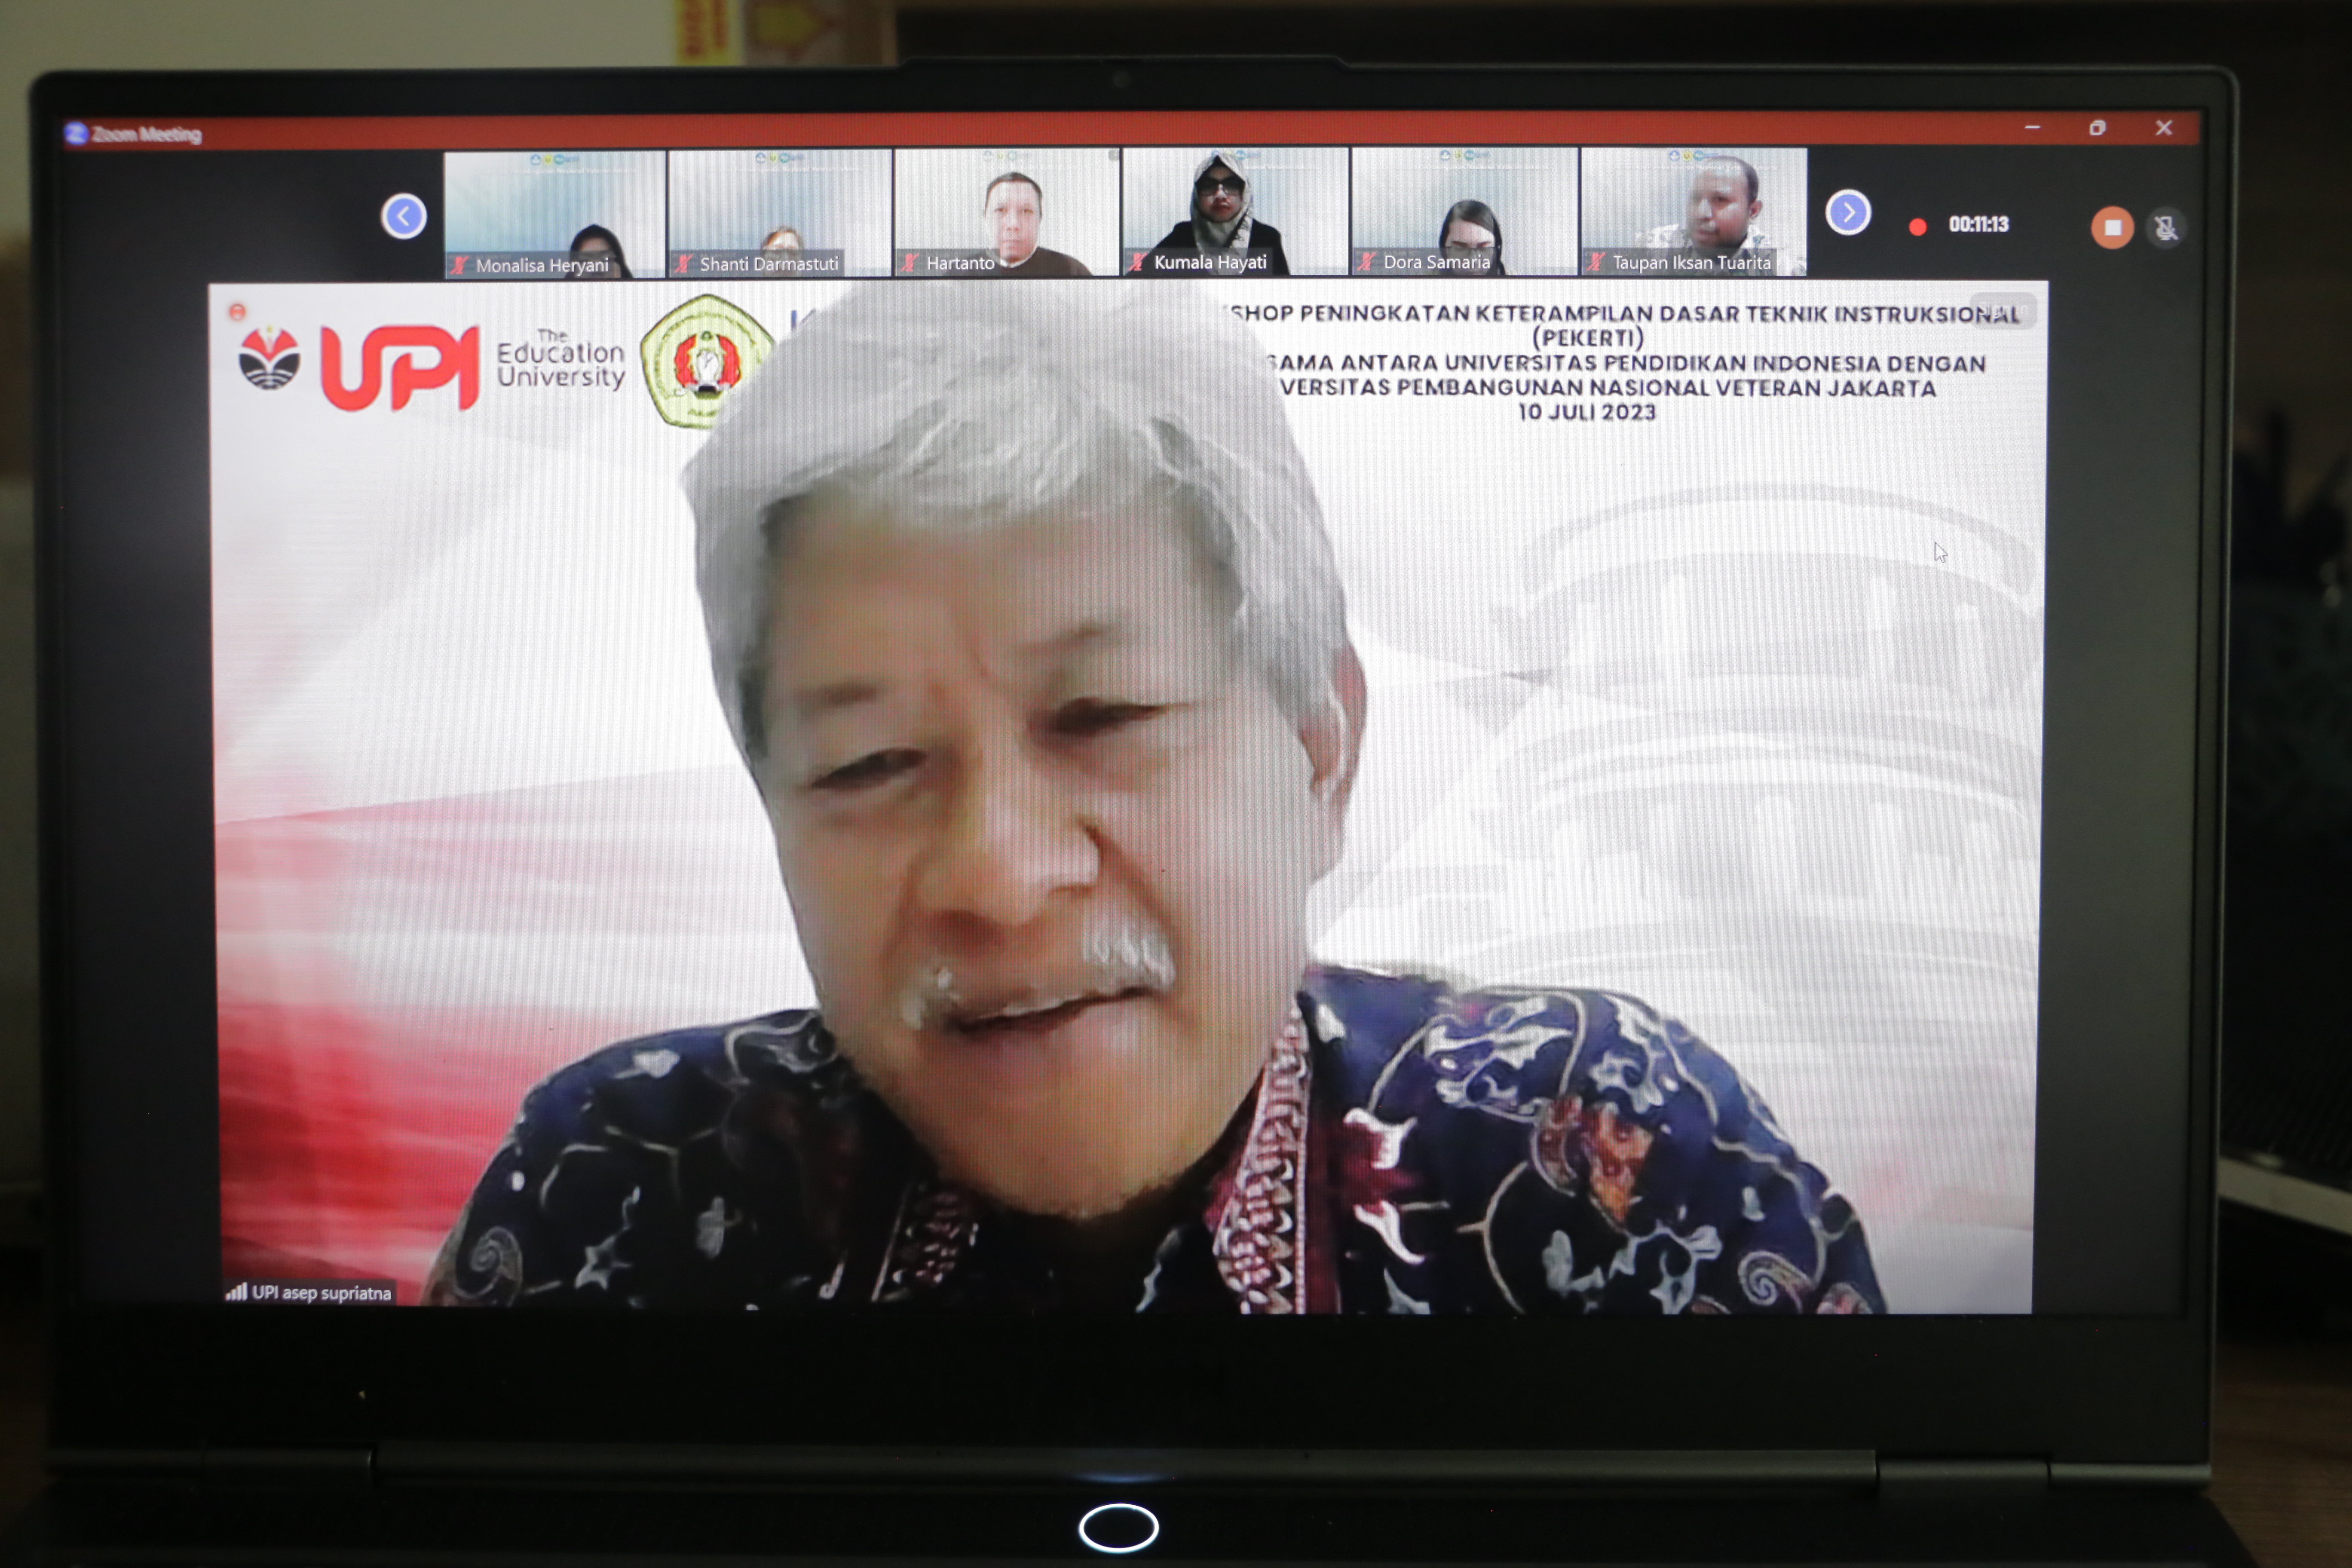Image resolution: width=2352 pixels, height=1568 pixels.
Task: Click the red recording indicator dot
Action: click(x=1917, y=227)
